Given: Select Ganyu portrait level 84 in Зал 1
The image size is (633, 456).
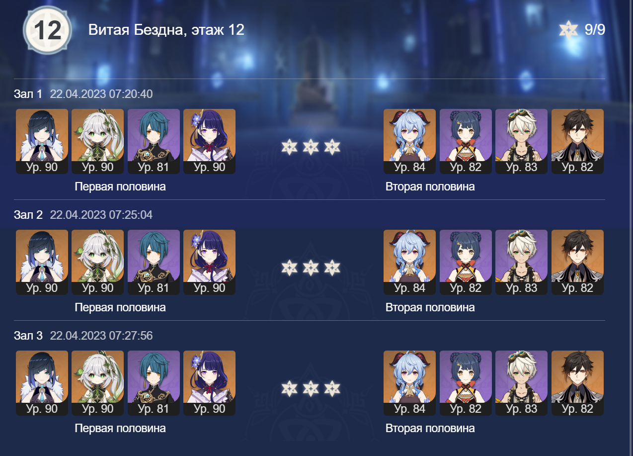Looking at the screenshot, I should 409,141.
